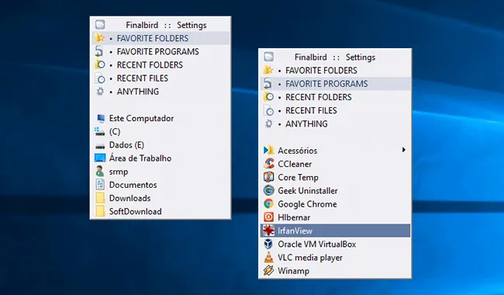Click the SoftDownload folder icon
The width and height of the screenshot is (504, 295).
(100, 211)
